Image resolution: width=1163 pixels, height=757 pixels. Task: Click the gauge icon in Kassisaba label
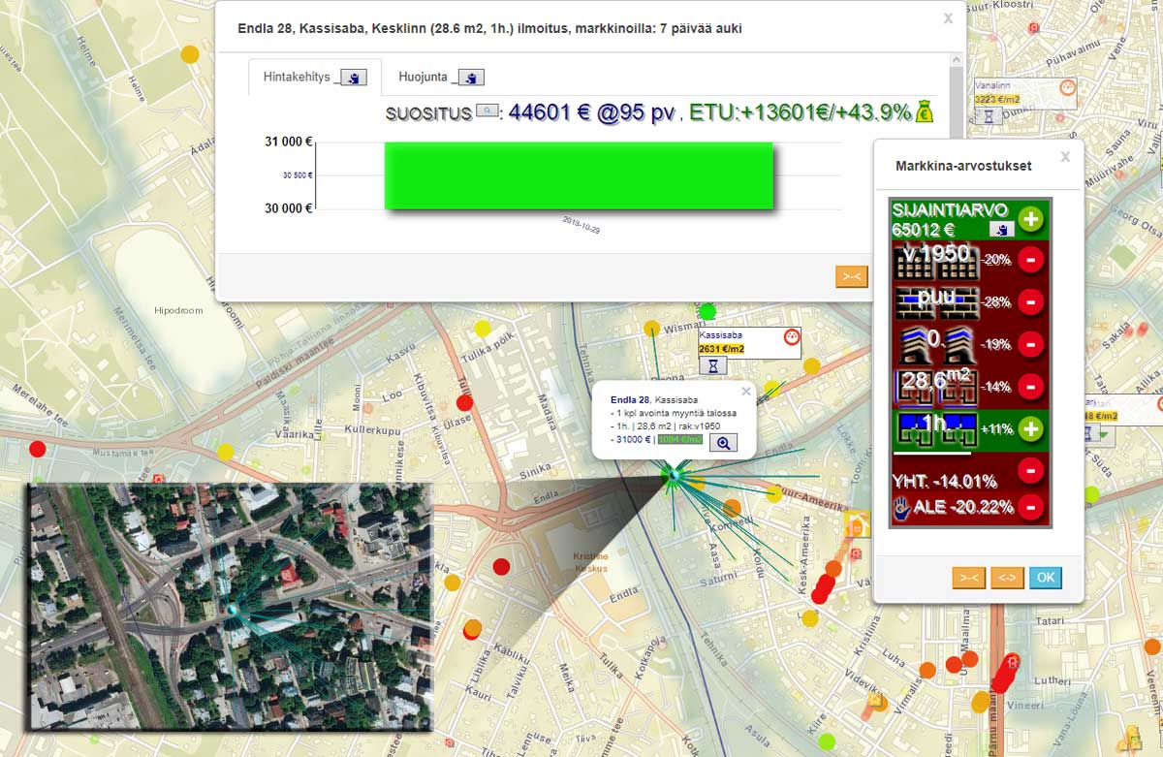click(792, 337)
